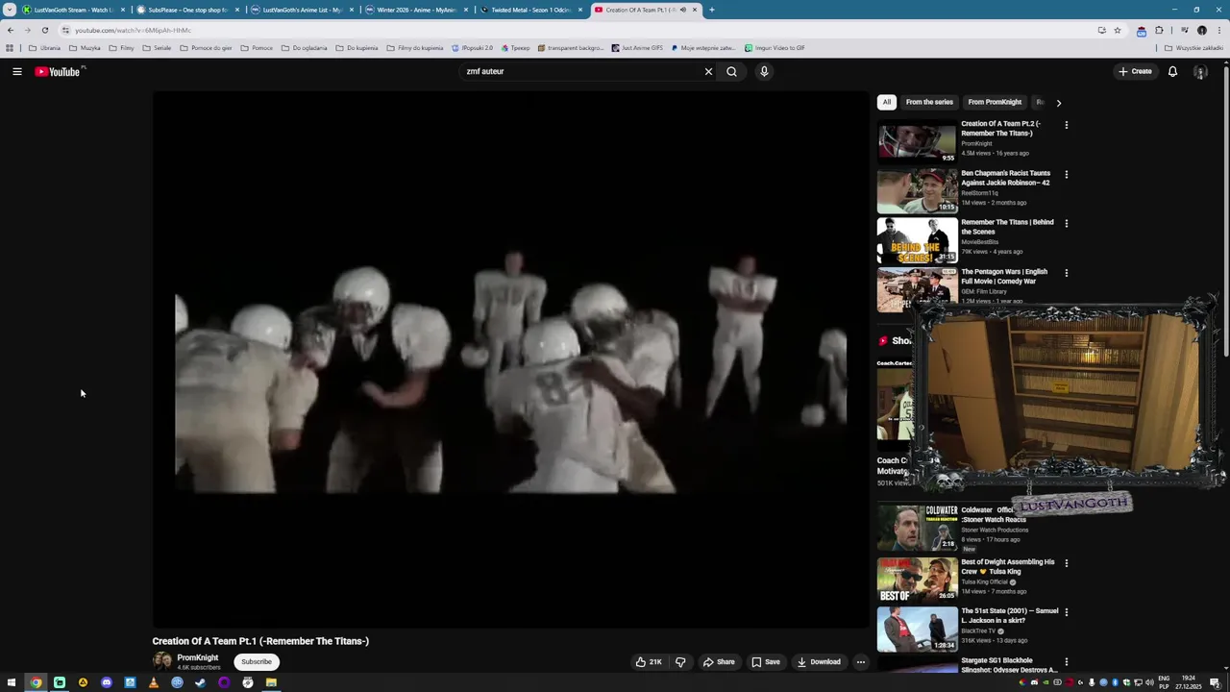1230x692 pixels.
Task: Launch VLC from the taskbar
Action: (x=154, y=682)
